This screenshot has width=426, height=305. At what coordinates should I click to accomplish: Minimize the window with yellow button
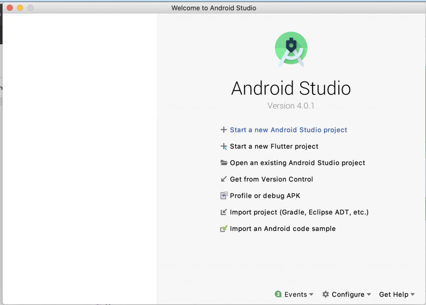[20, 7]
